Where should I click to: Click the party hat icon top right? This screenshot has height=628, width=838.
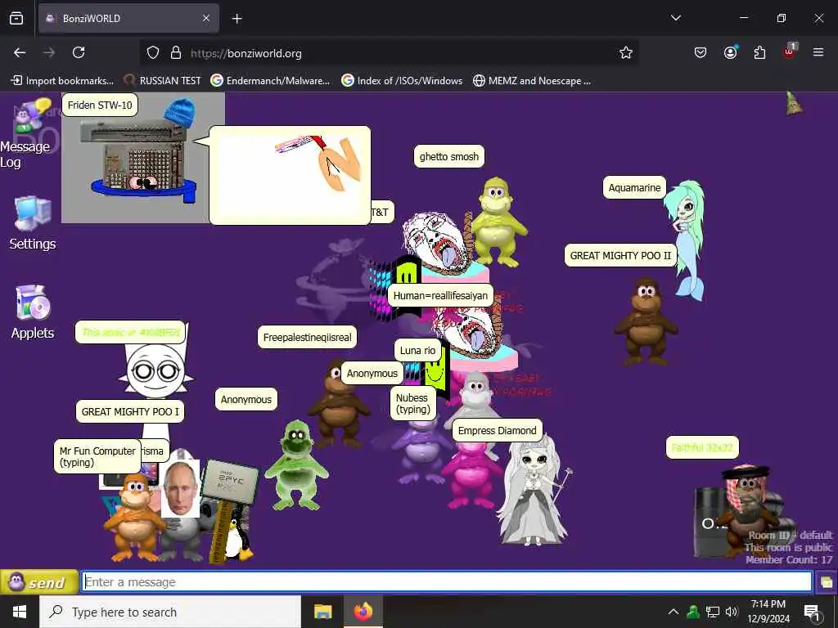(794, 103)
